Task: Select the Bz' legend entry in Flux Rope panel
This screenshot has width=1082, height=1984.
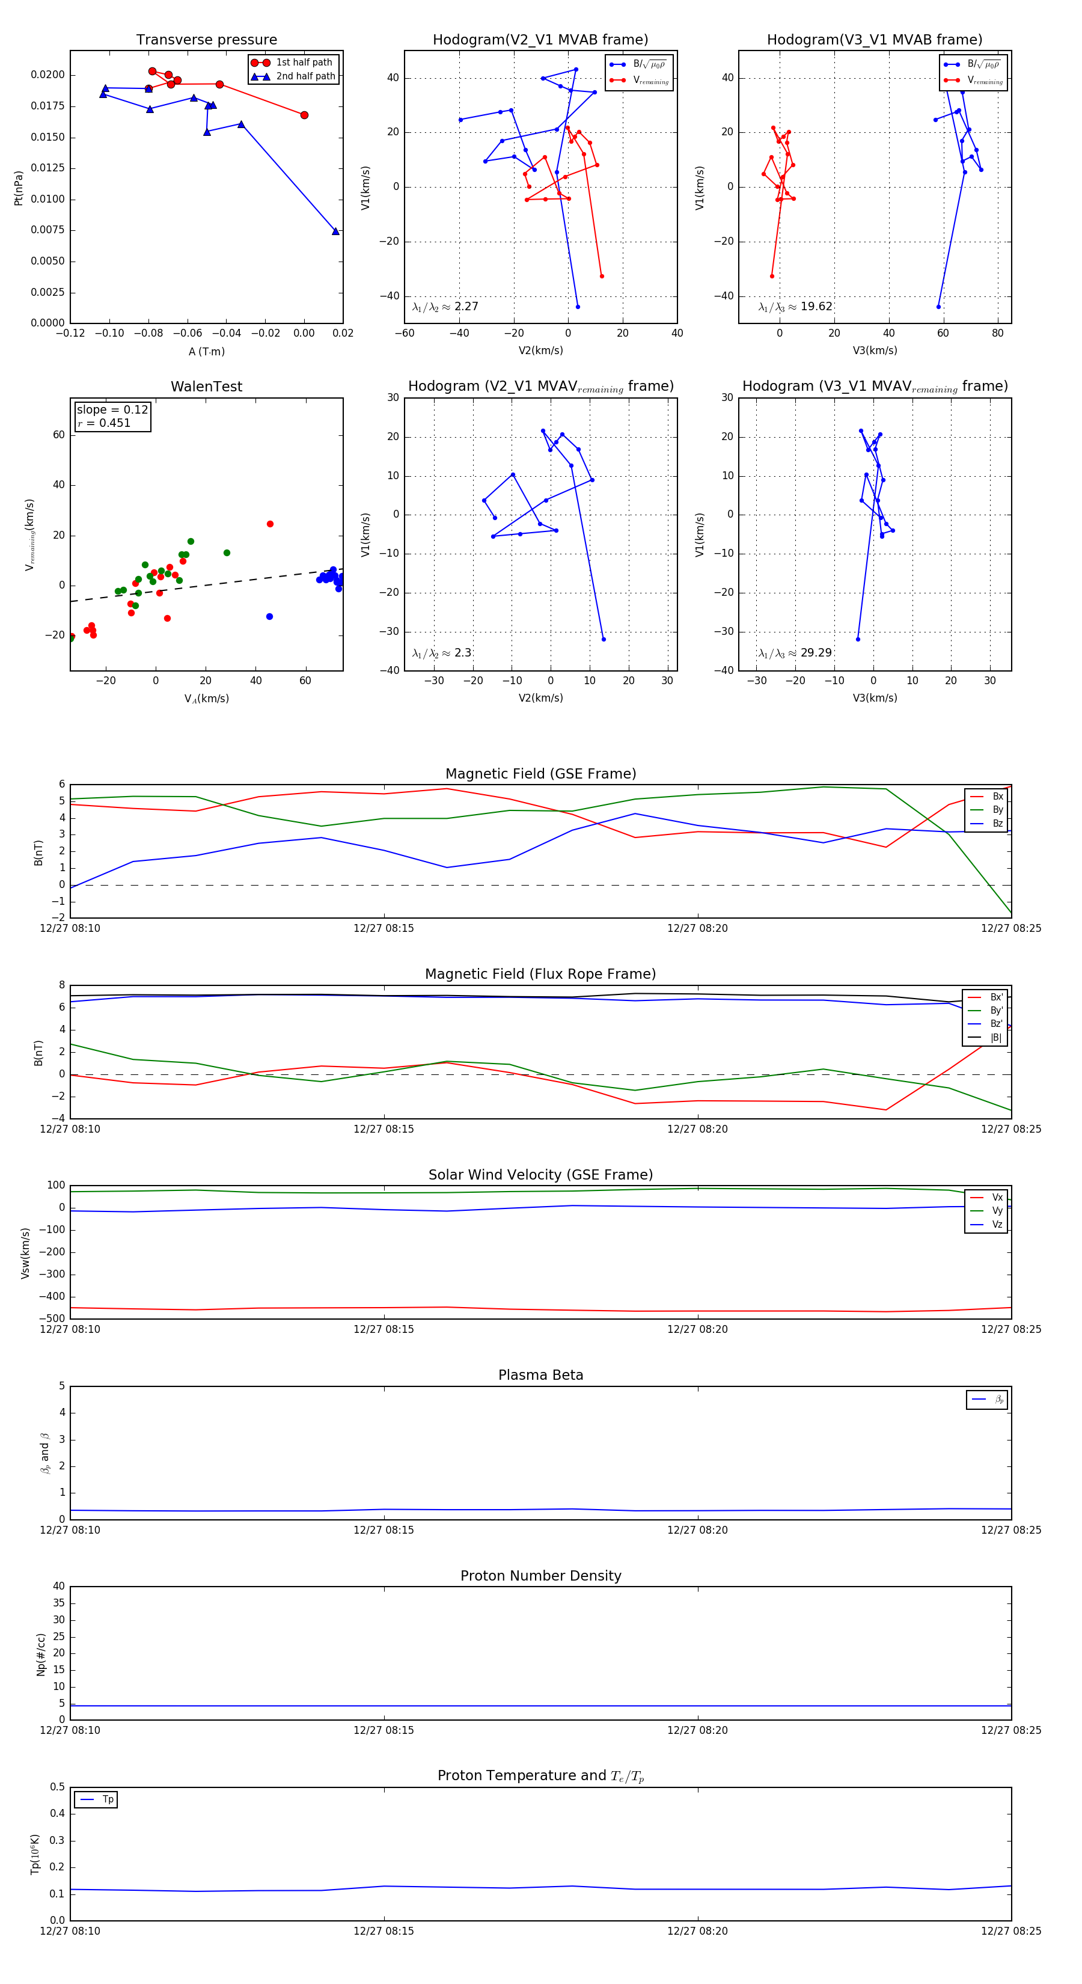Action: tap(985, 1024)
